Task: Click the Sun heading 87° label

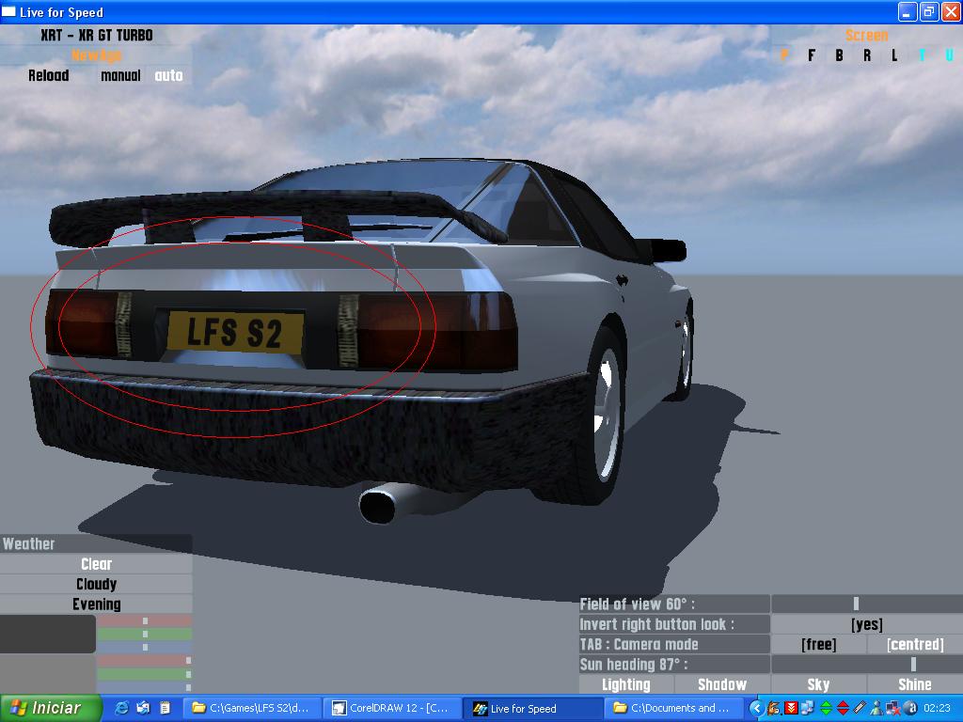Action: tap(674, 665)
